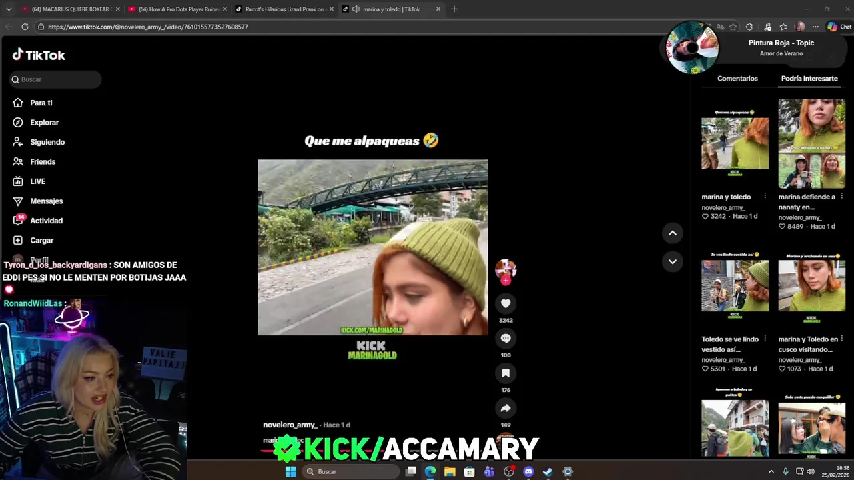Open the browser extensions puzzle icon

click(749, 27)
